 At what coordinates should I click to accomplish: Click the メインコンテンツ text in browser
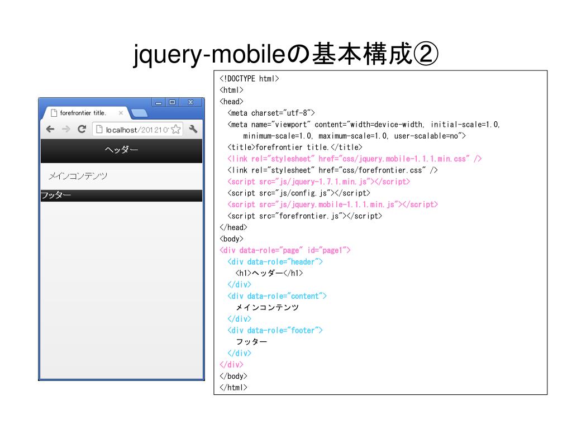pos(78,176)
